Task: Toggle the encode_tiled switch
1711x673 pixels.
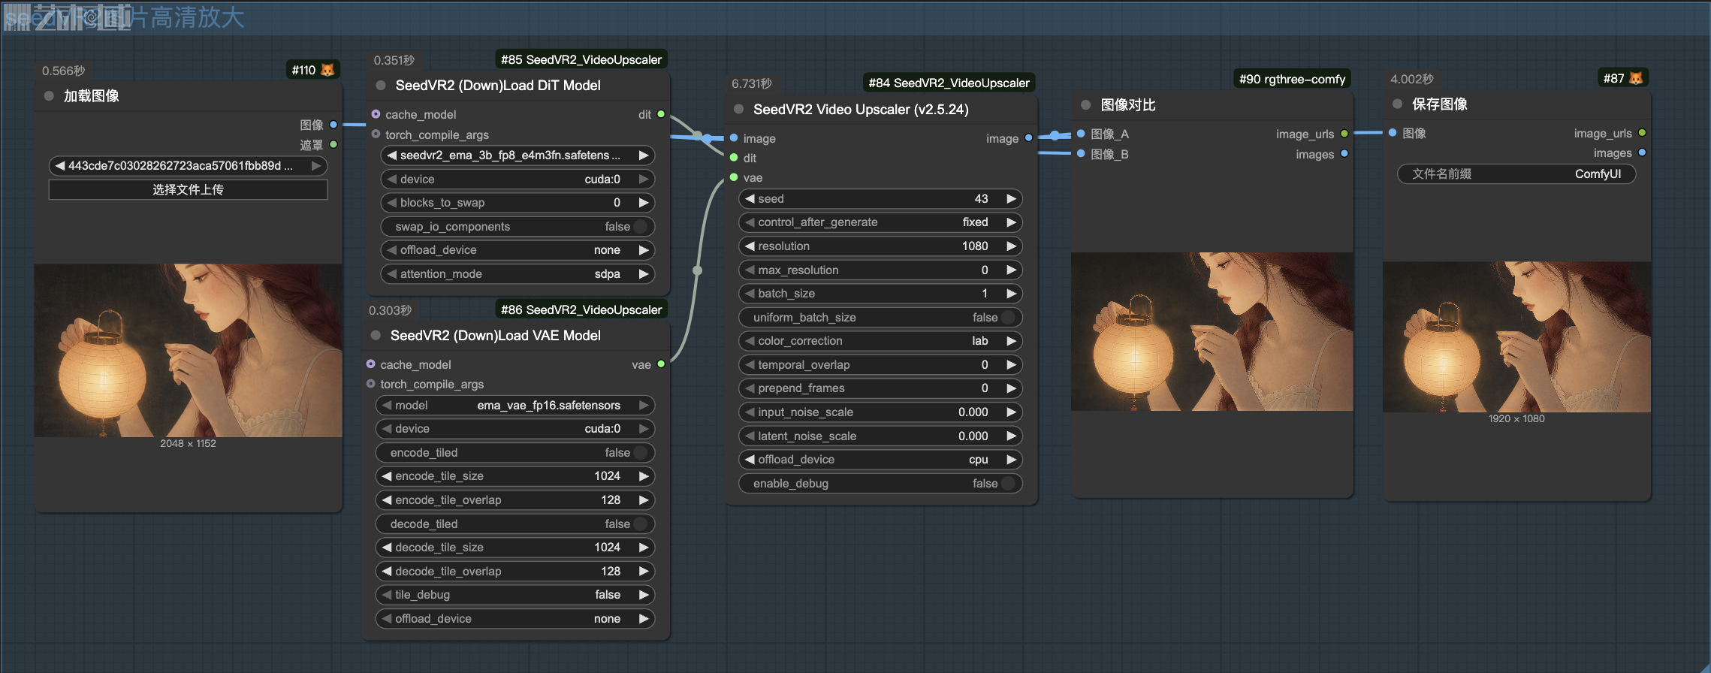Action: click(x=640, y=453)
